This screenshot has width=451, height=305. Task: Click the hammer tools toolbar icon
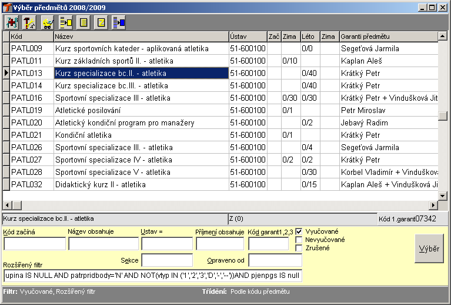click(x=29, y=22)
